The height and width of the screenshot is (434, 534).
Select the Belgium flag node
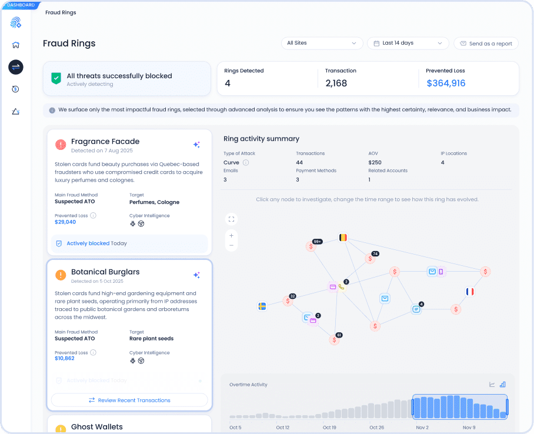tap(343, 238)
